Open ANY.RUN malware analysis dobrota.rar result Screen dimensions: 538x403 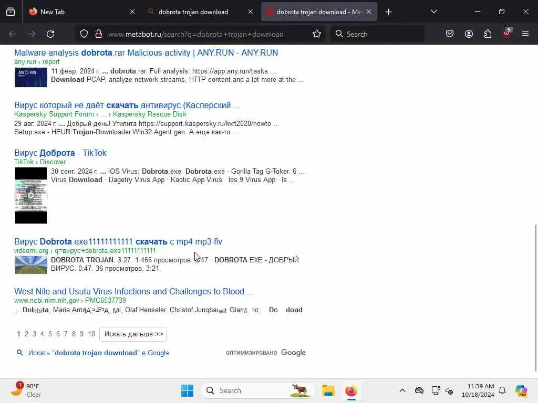click(x=146, y=53)
